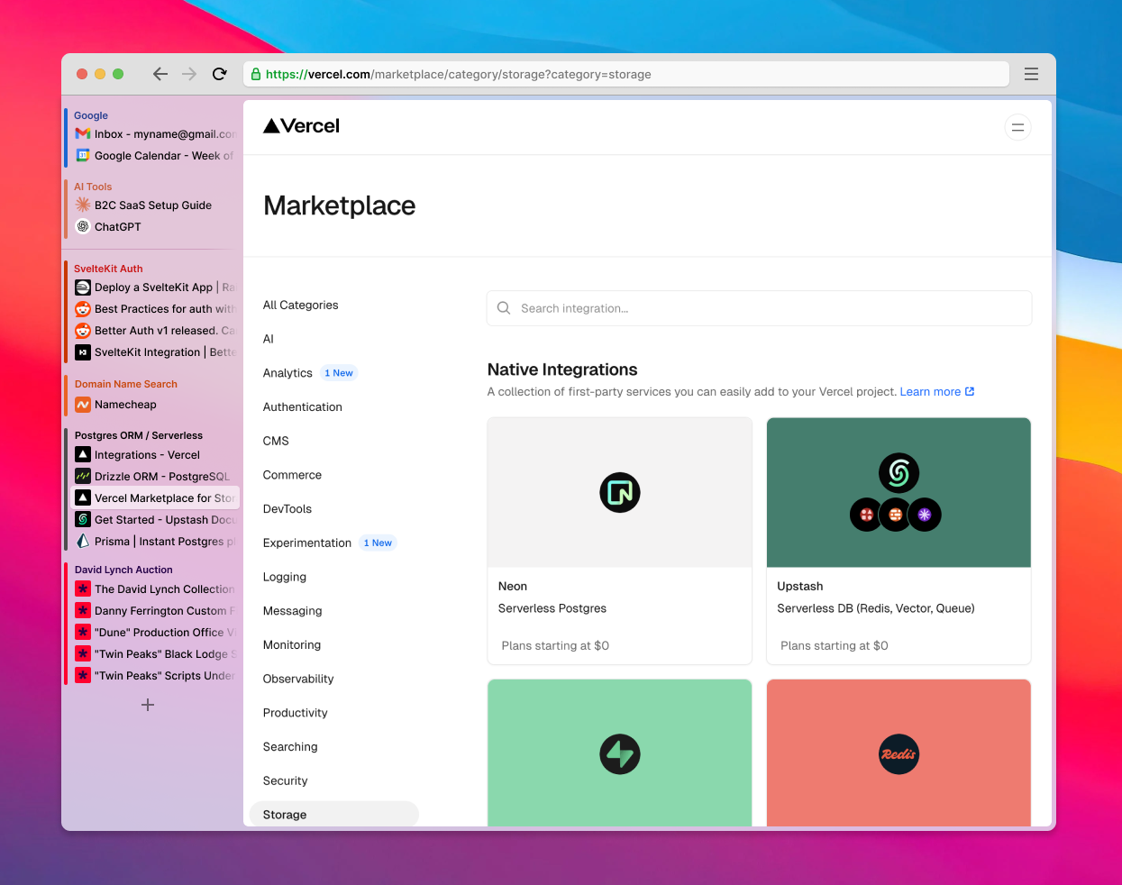Open the Messaging category

pos(293,611)
